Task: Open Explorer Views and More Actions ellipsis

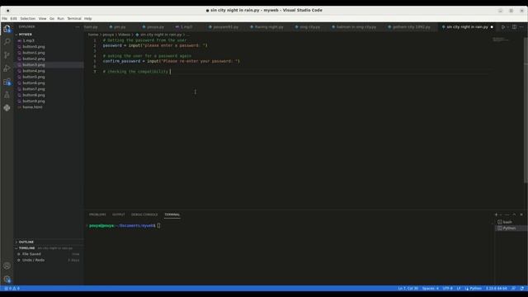Action: tap(78, 27)
